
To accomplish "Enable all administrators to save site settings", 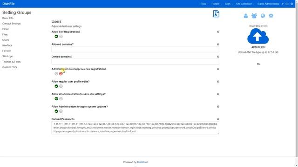I will click(x=56, y=99).
